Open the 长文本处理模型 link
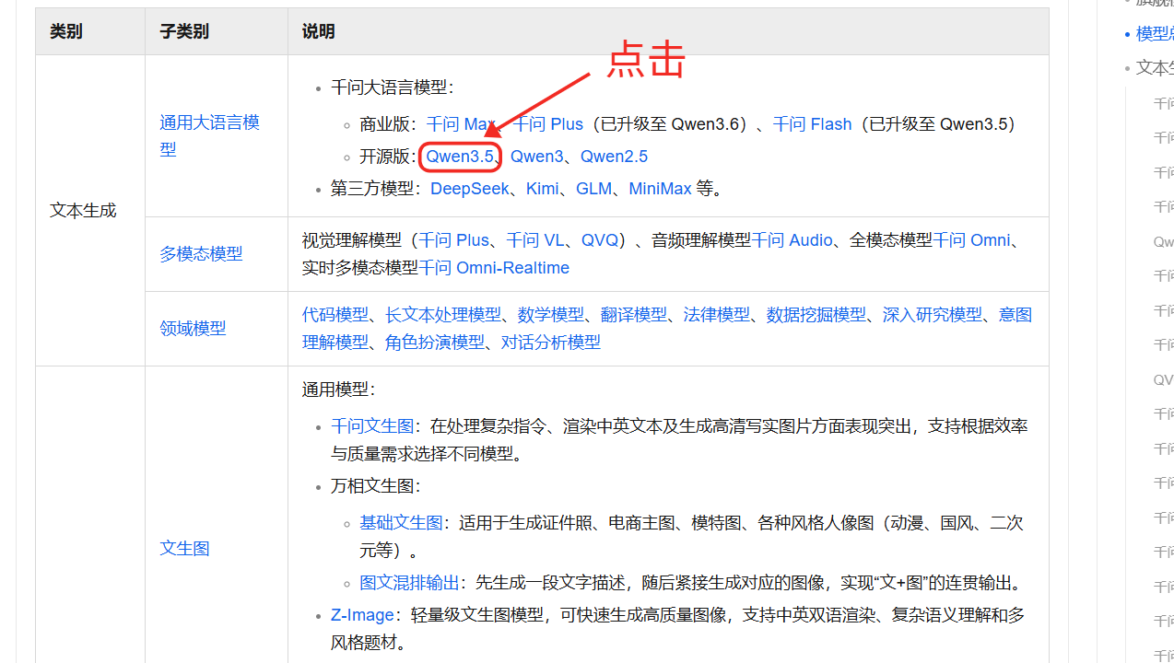The height and width of the screenshot is (663, 1174). click(x=443, y=315)
